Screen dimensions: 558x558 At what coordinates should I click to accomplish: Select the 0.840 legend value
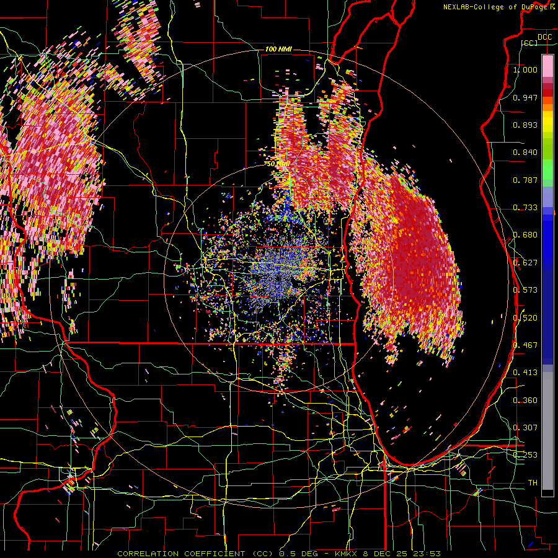[x=525, y=153]
